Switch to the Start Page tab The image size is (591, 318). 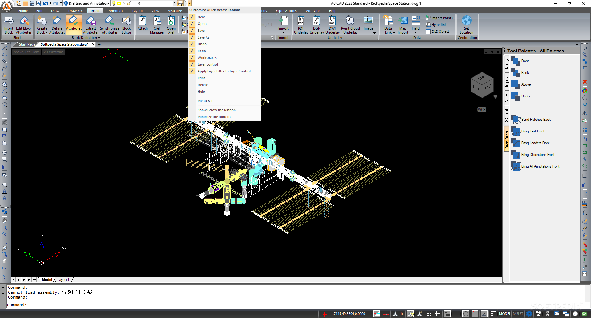pos(27,44)
